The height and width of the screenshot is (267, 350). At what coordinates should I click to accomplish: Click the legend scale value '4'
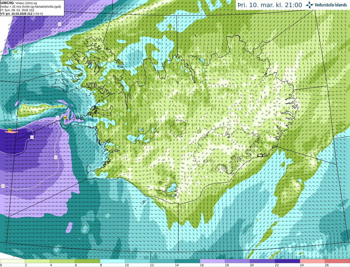(x=51, y=265)
